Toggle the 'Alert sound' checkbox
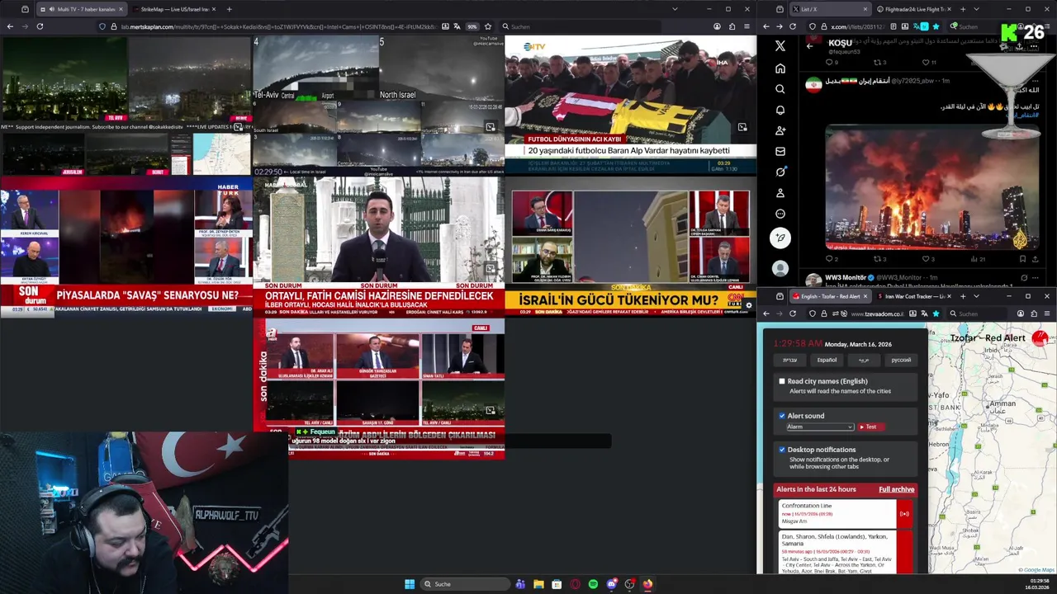This screenshot has height=594, width=1057. pyautogui.click(x=782, y=416)
